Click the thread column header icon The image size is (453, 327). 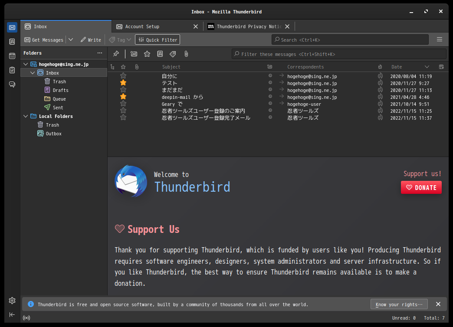[x=112, y=67]
